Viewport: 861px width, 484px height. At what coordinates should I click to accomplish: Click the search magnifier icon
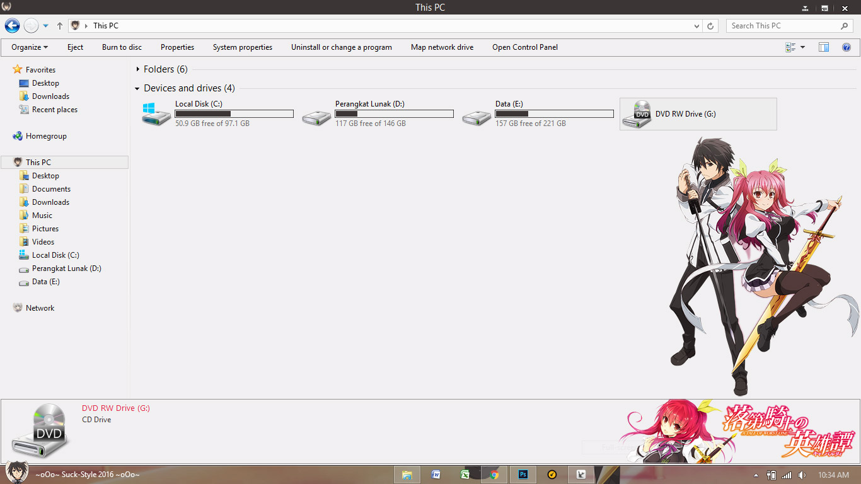[845, 26]
